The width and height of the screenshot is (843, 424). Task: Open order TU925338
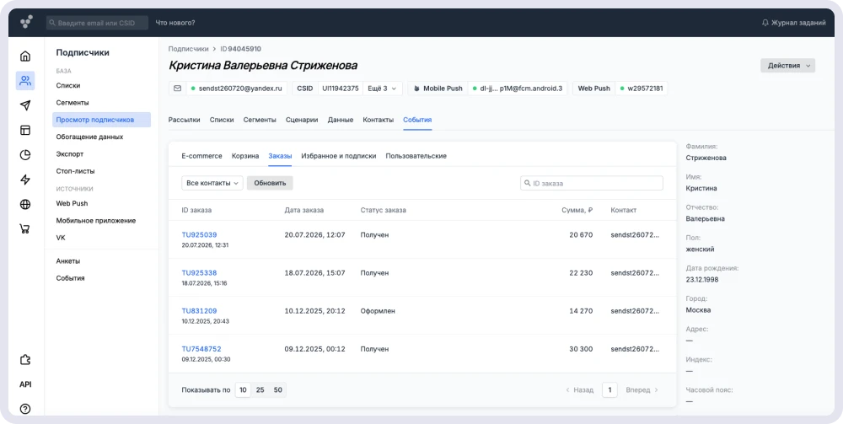tap(199, 273)
